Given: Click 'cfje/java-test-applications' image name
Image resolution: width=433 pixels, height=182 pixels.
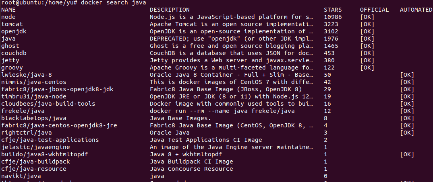Looking at the screenshot, I should [x=50, y=140].
